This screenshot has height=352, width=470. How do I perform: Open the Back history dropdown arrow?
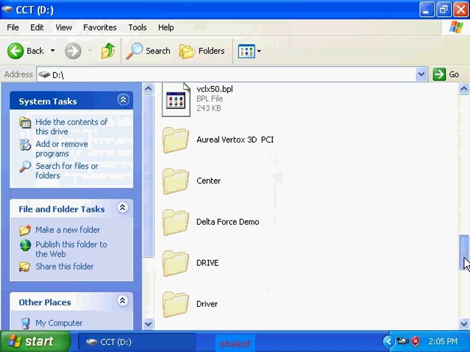(53, 50)
